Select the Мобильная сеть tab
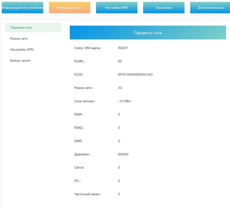The width and height of the screenshot is (230, 214). coord(70,8)
